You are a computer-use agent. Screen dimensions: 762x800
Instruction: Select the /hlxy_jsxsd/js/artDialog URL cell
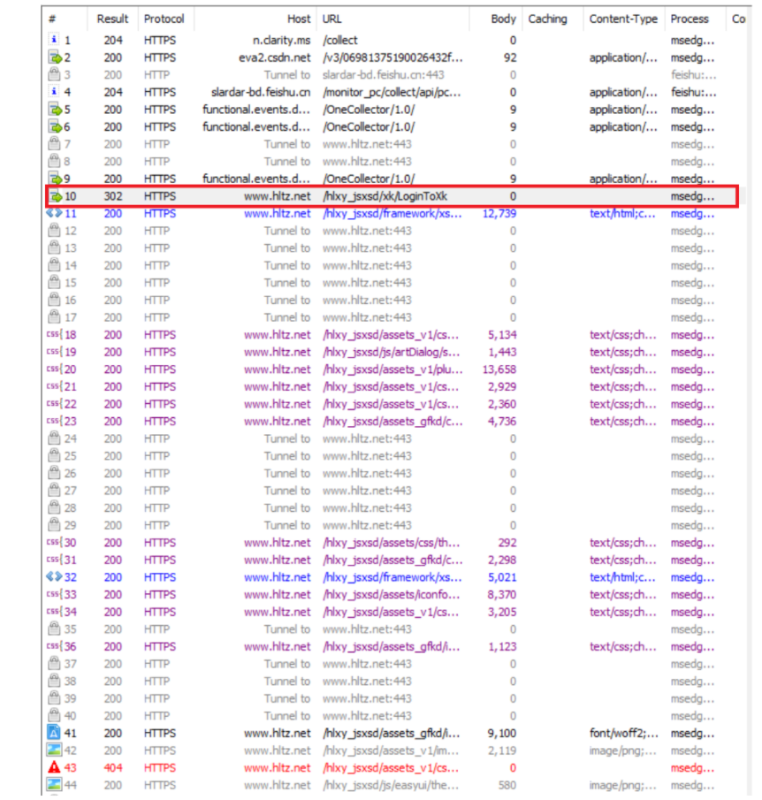[391, 352]
